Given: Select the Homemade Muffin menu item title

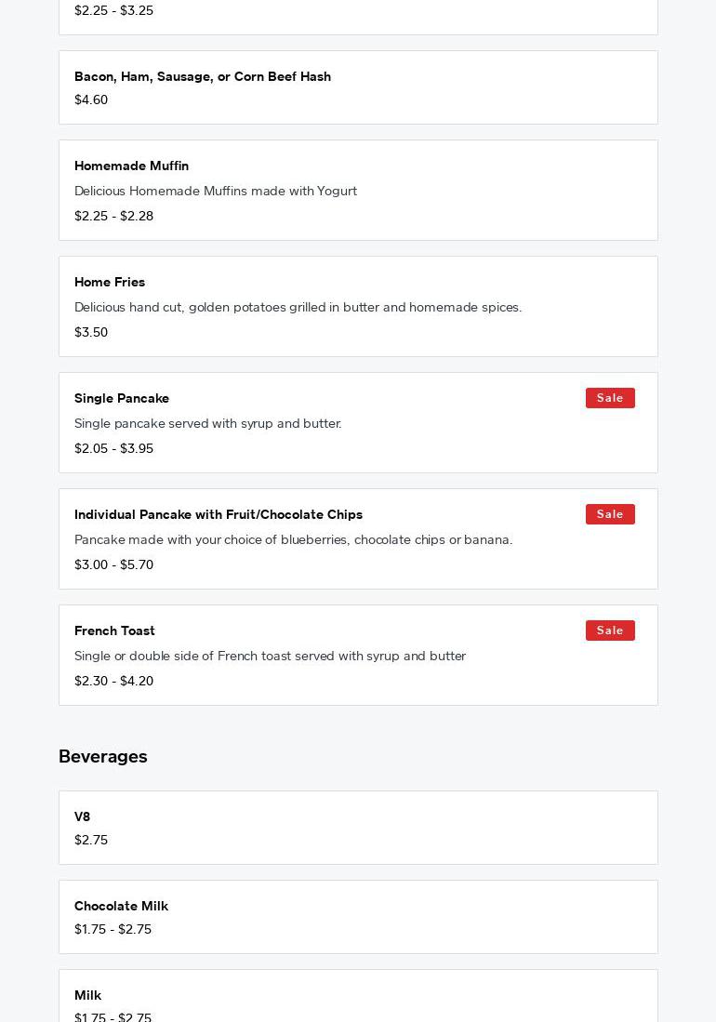Looking at the screenshot, I should pos(131,166).
